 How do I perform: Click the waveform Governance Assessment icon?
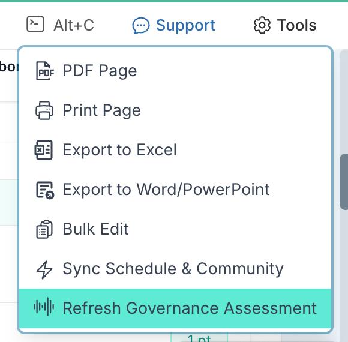click(44, 307)
